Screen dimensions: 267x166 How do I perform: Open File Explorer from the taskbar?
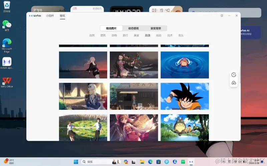(x=142, y=162)
